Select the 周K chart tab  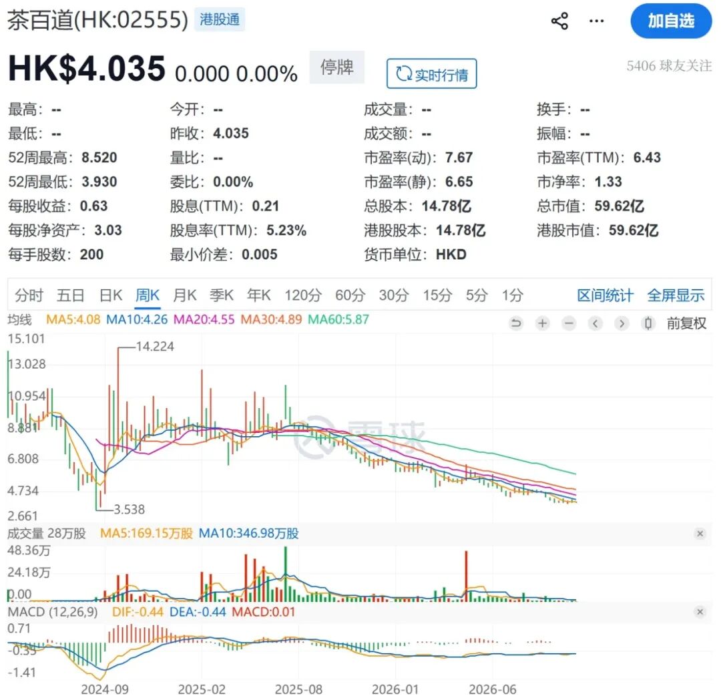[x=148, y=295]
